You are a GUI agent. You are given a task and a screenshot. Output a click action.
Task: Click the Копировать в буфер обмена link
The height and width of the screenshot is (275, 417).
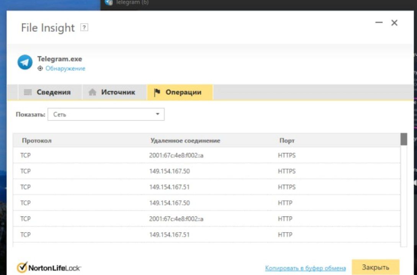pyautogui.click(x=306, y=268)
